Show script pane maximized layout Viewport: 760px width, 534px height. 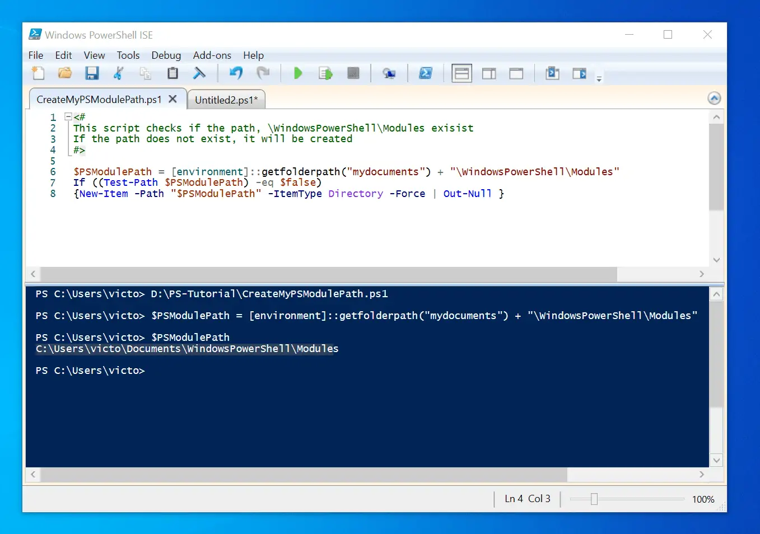pos(516,73)
